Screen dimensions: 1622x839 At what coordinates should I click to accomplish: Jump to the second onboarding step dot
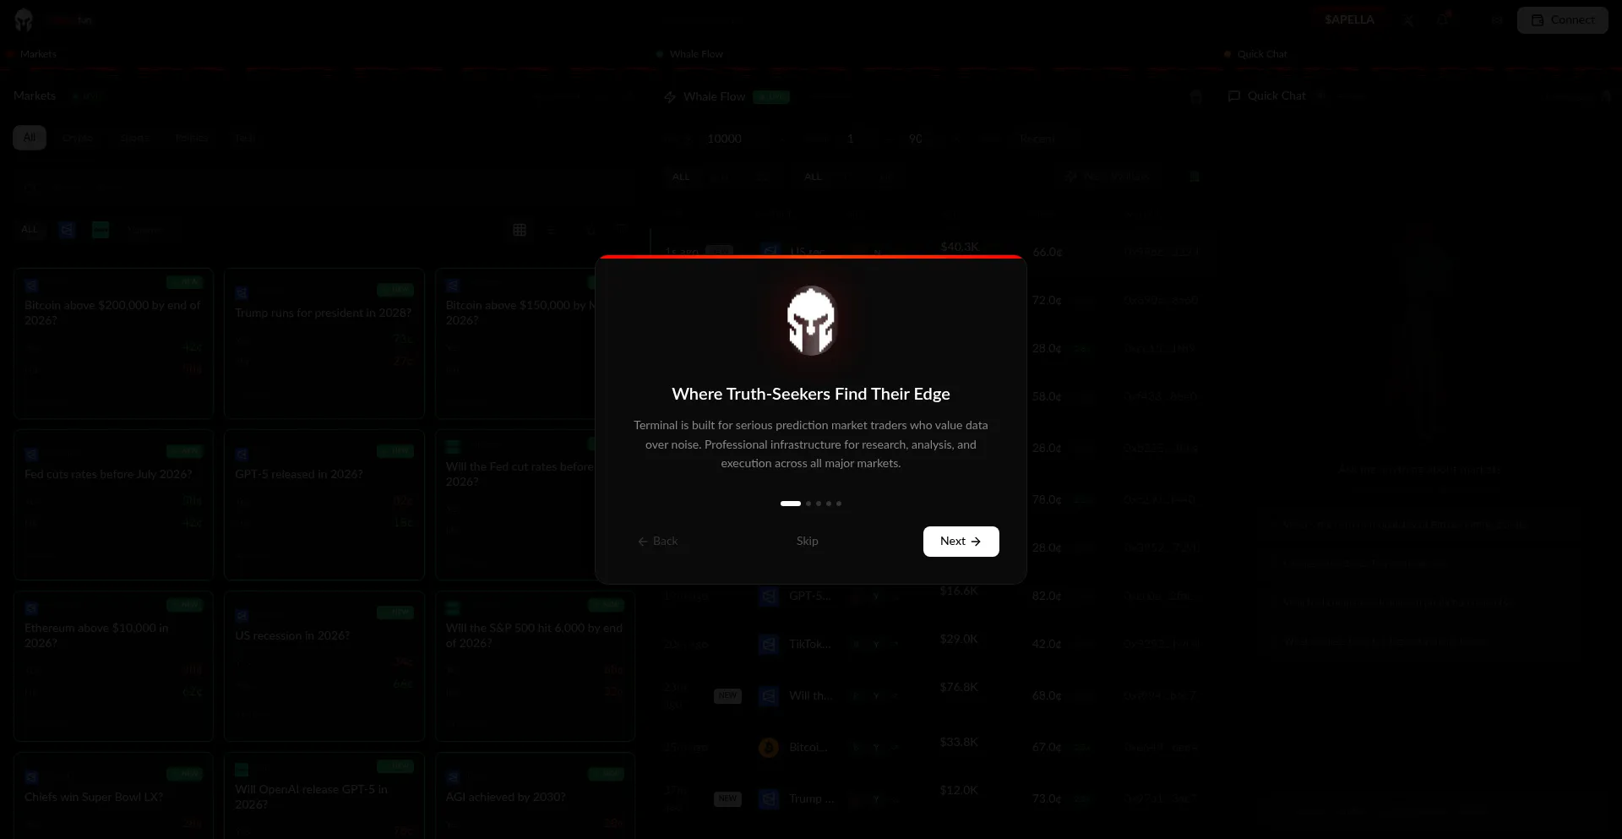pyautogui.click(x=808, y=504)
